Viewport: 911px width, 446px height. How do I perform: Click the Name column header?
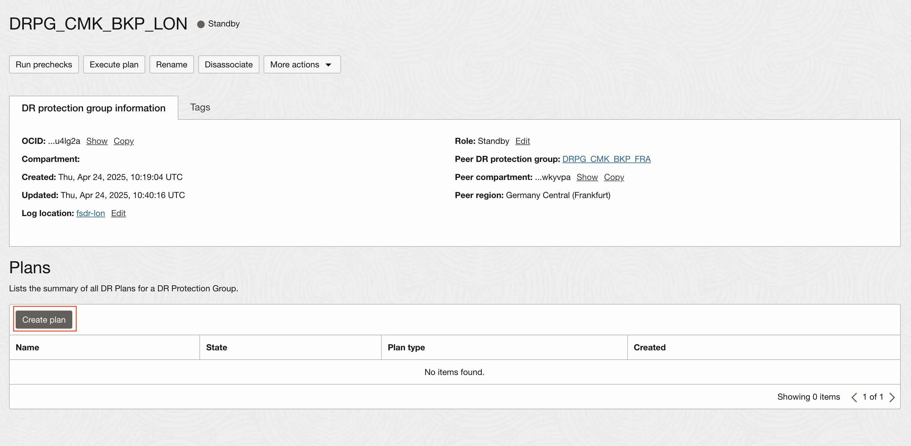[x=28, y=347]
